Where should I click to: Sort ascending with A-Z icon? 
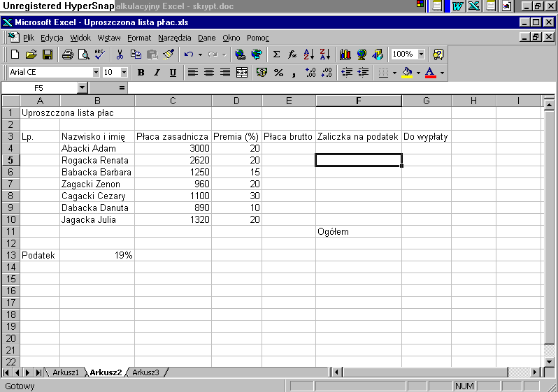coord(308,55)
